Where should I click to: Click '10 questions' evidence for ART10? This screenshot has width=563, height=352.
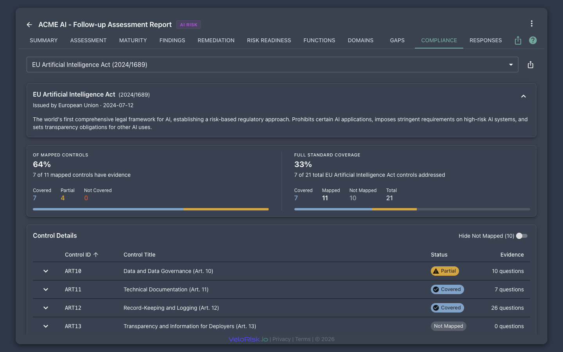(508, 271)
